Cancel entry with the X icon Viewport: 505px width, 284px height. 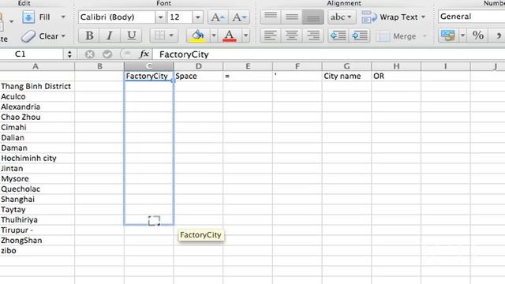[89, 54]
